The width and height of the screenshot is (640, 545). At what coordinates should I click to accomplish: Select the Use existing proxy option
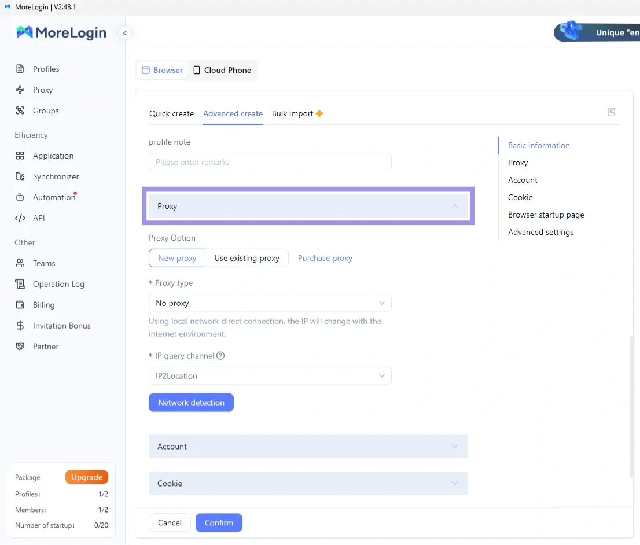pos(248,258)
